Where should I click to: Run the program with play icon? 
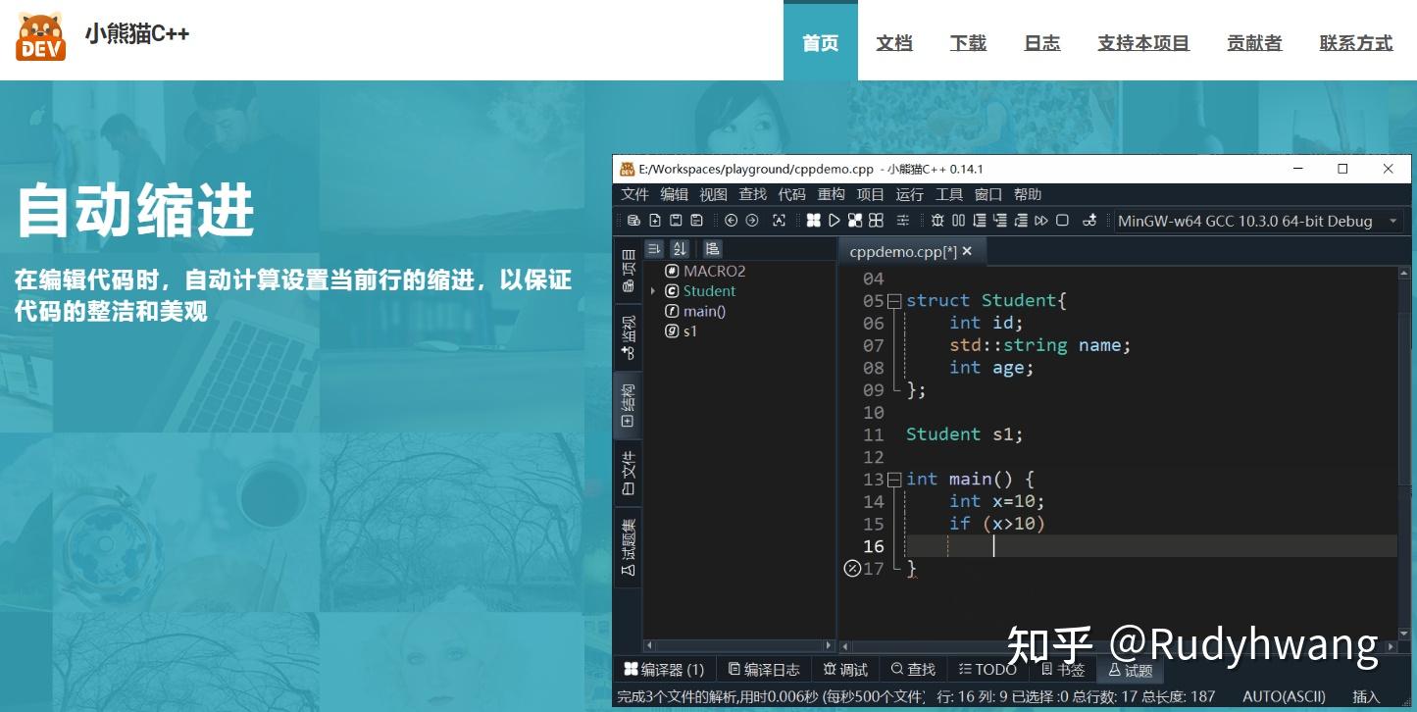tap(835, 221)
